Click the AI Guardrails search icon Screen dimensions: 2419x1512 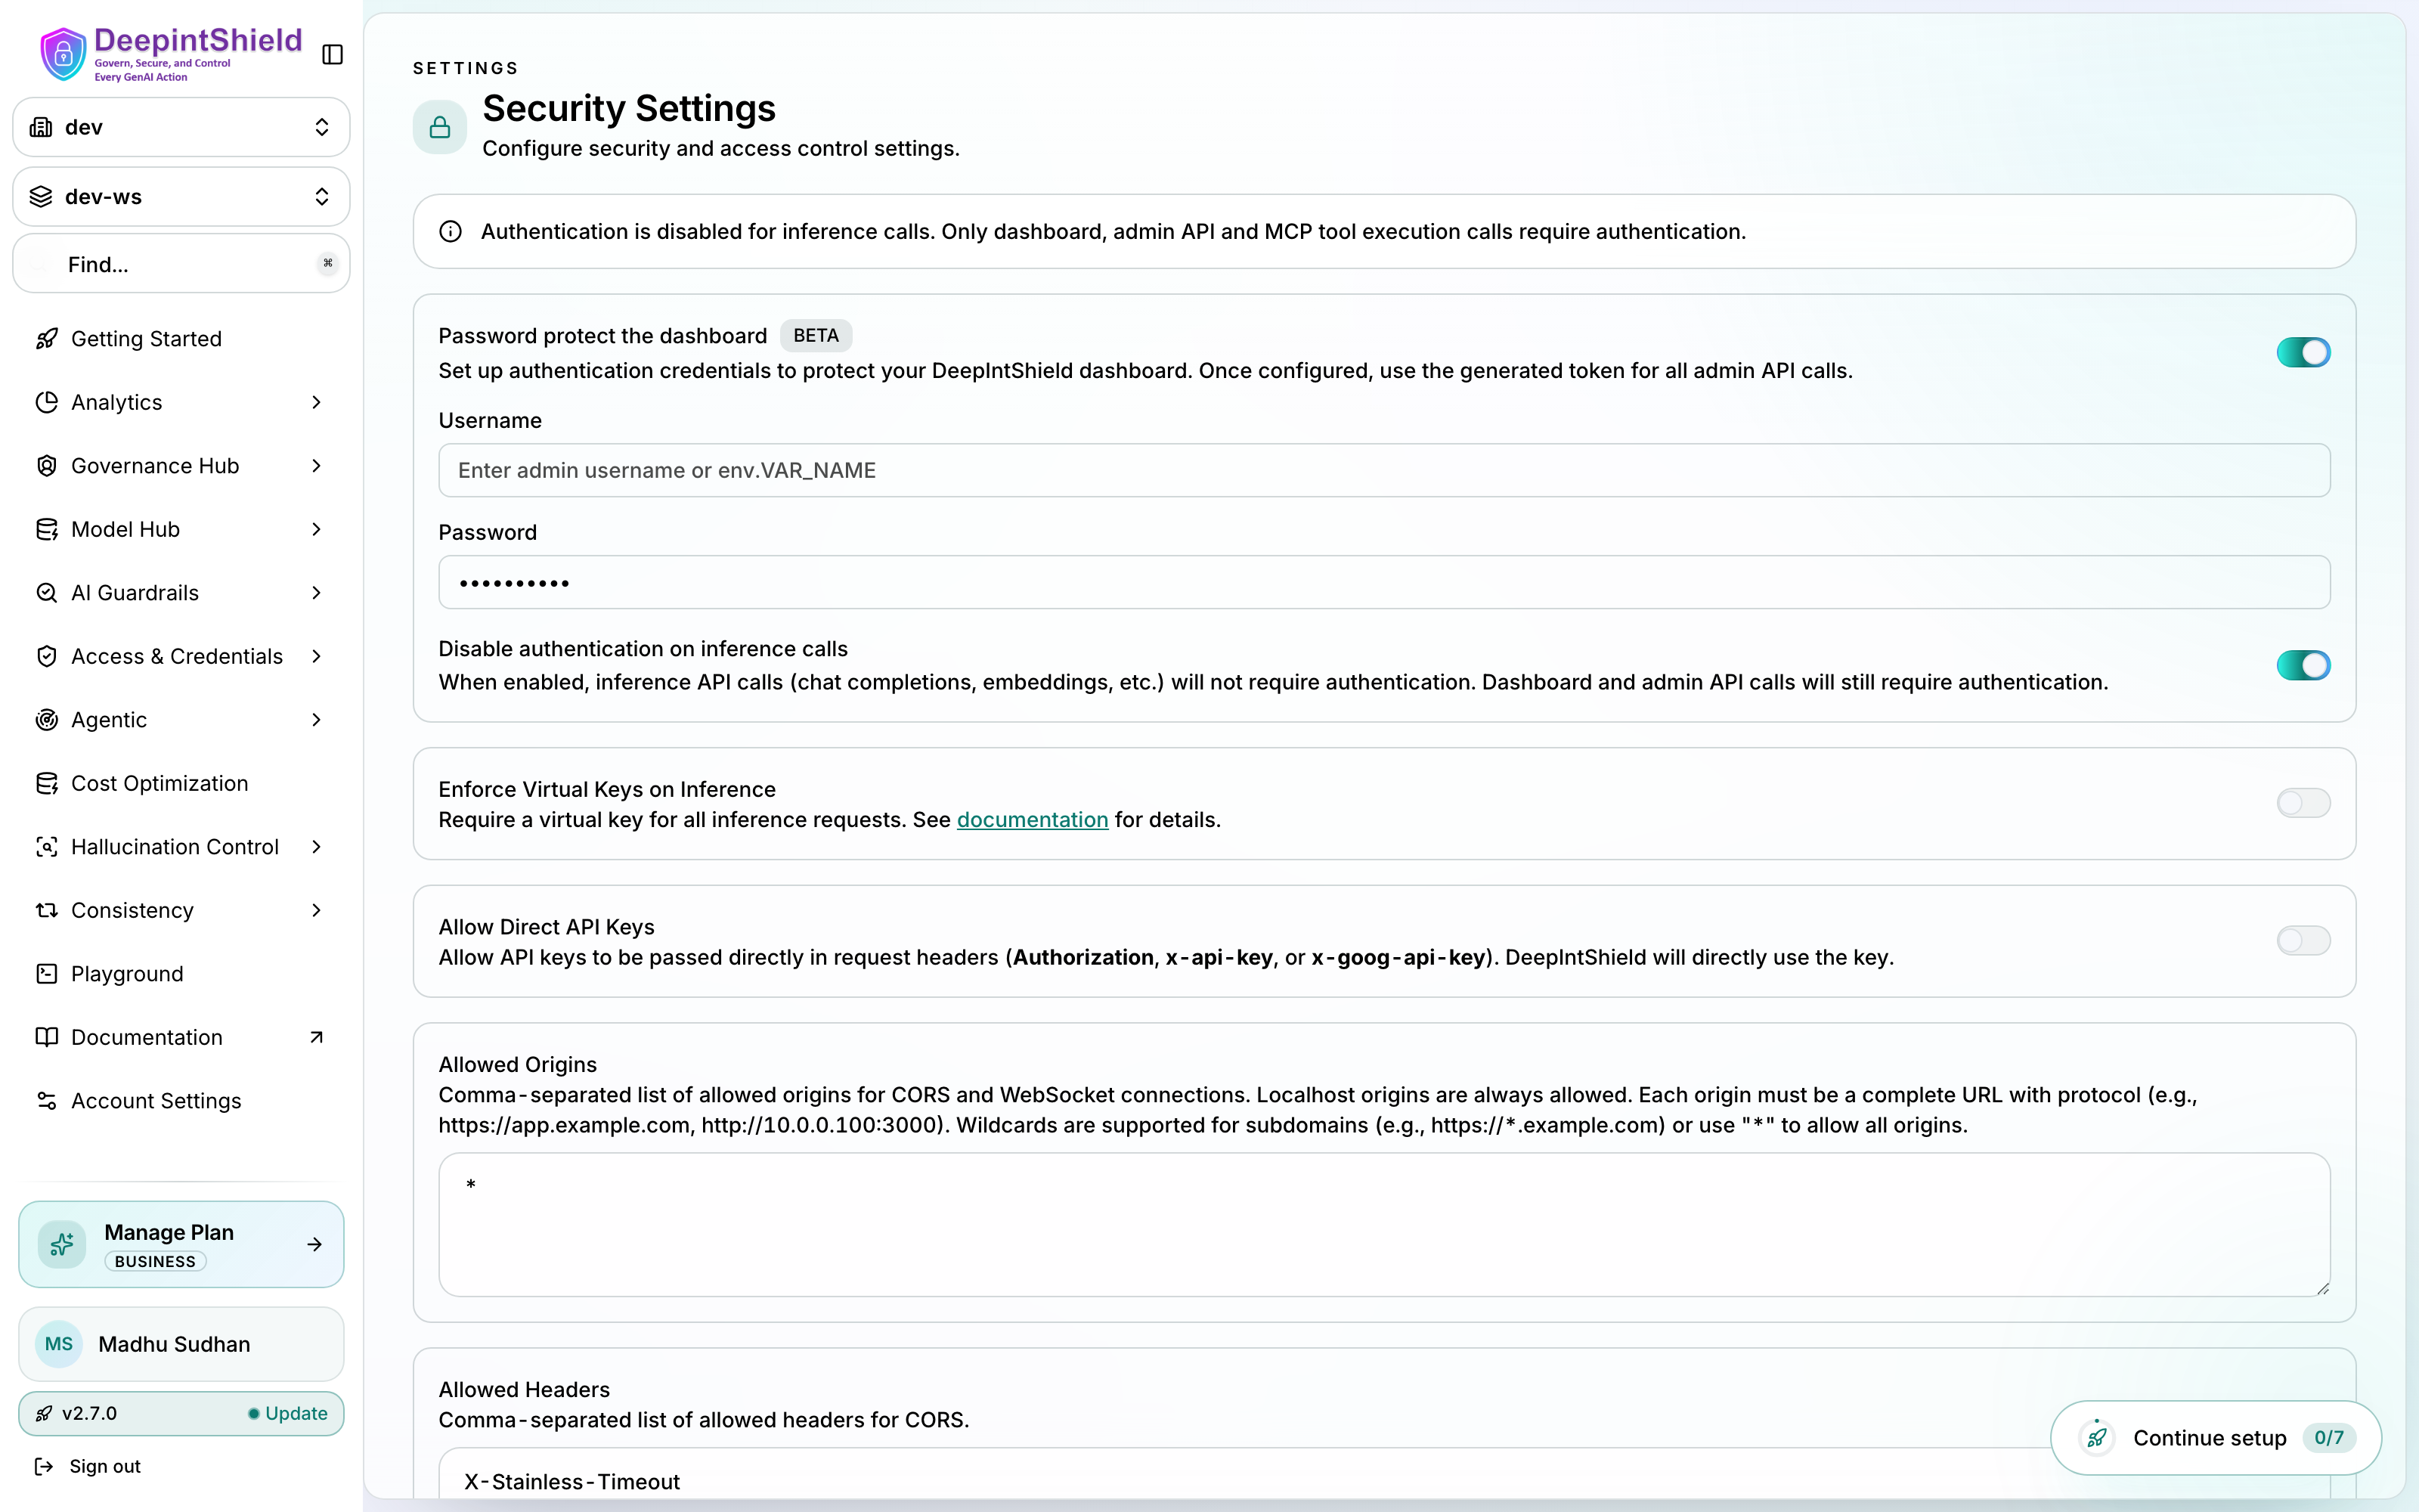46,593
